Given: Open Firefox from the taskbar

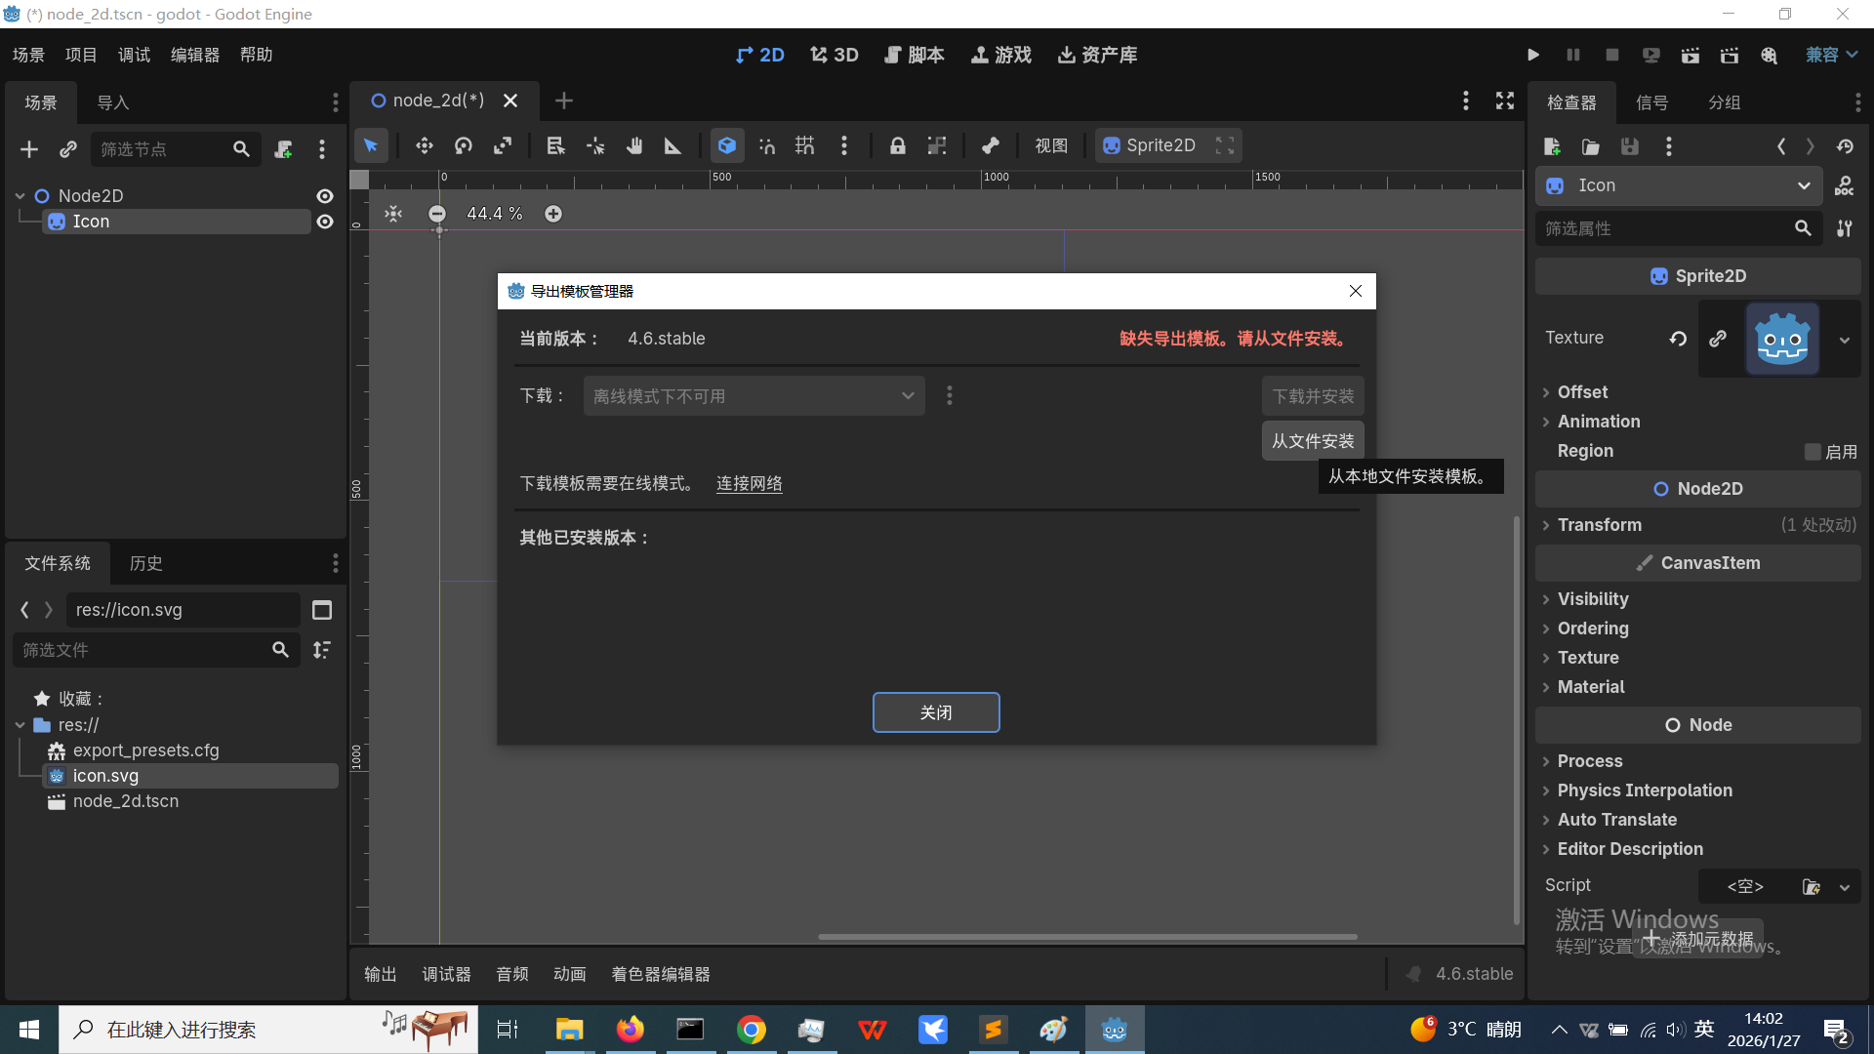Looking at the screenshot, I should [x=630, y=1030].
